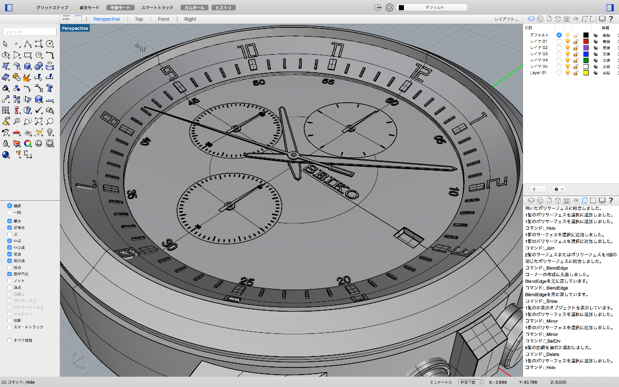Select the arrow pointer selection tool
The image size is (619, 387).
pyautogui.click(x=6, y=44)
